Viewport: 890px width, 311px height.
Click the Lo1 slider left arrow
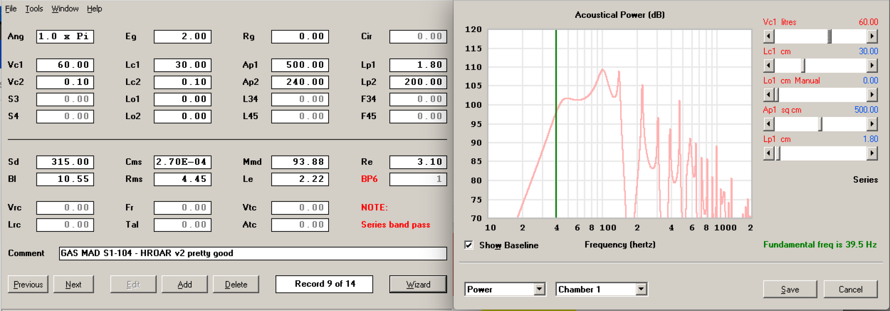click(x=768, y=95)
